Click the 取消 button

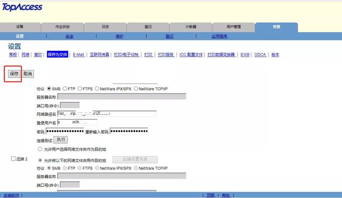pos(28,74)
